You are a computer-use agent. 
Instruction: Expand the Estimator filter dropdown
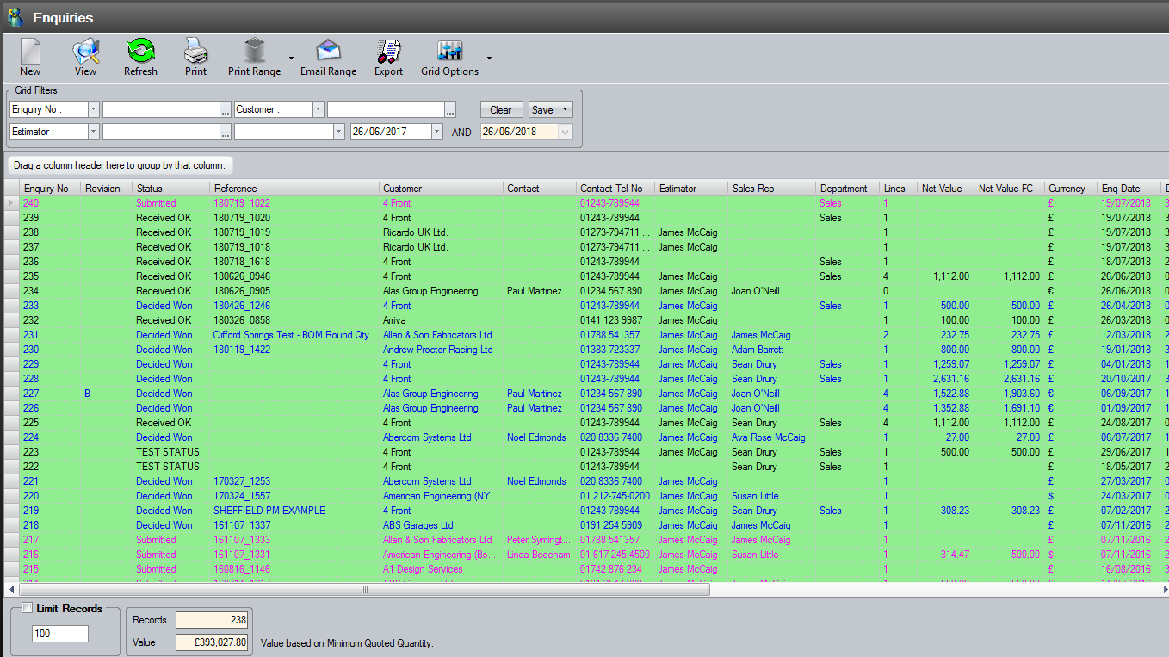93,132
